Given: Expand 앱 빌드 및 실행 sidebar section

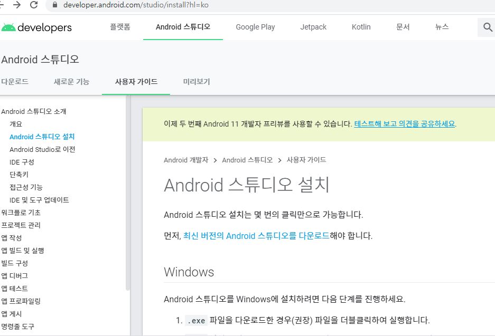Looking at the screenshot, I should (22, 250).
